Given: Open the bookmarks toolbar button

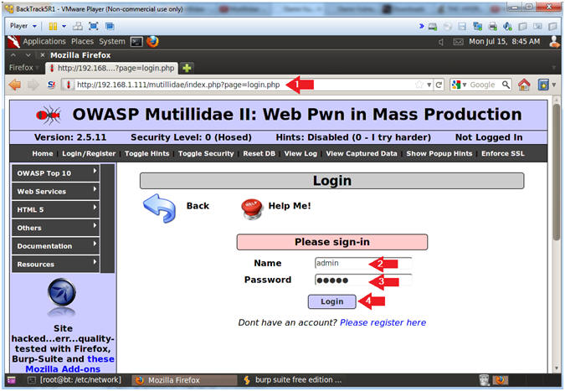Looking at the screenshot, I should pyautogui.click(x=543, y=85).
